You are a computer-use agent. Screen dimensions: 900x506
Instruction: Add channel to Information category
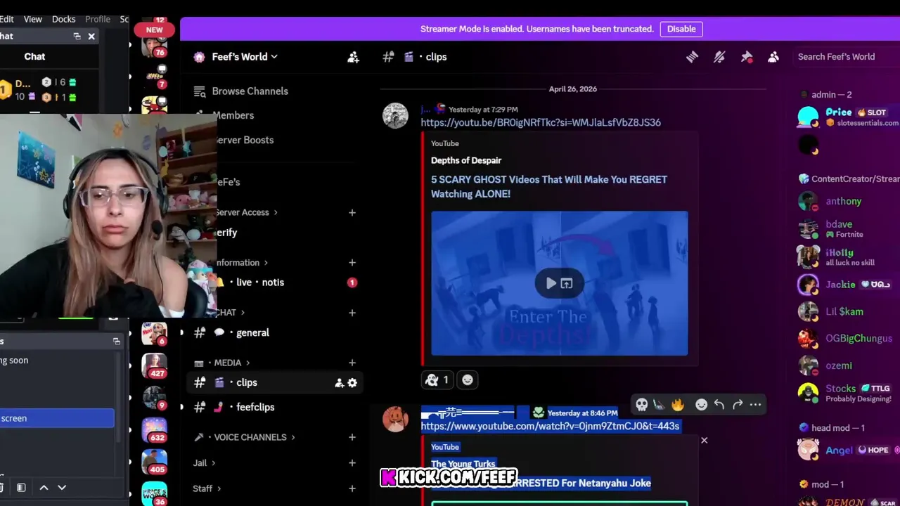[352, 263]
